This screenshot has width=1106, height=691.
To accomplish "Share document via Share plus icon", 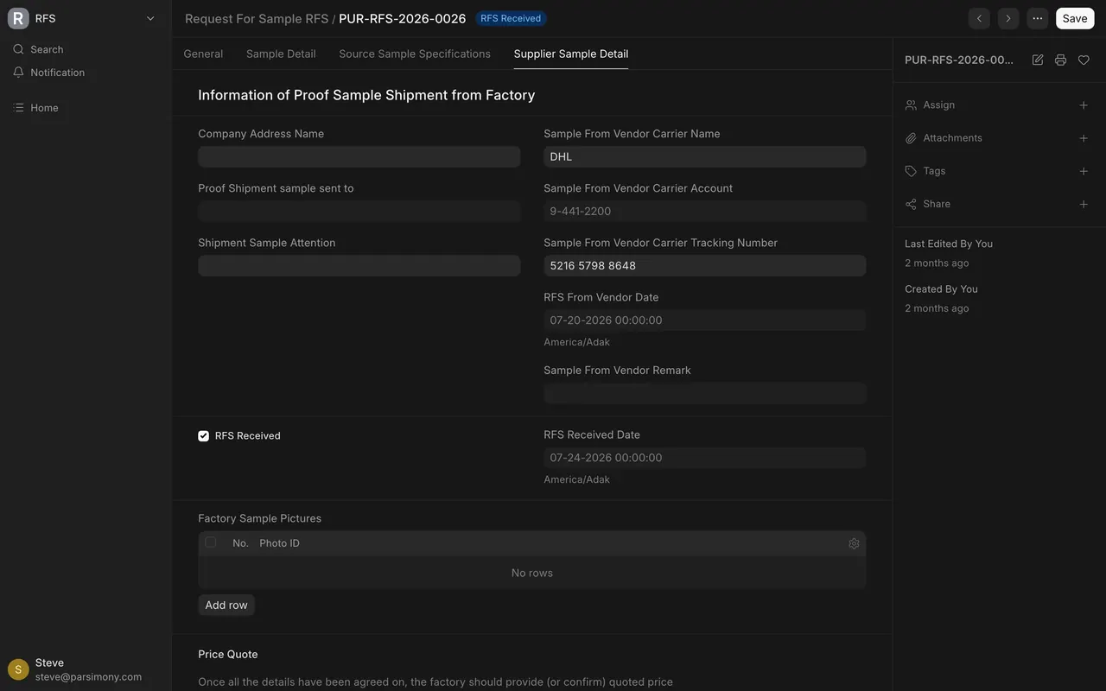I will [1084, 205].
